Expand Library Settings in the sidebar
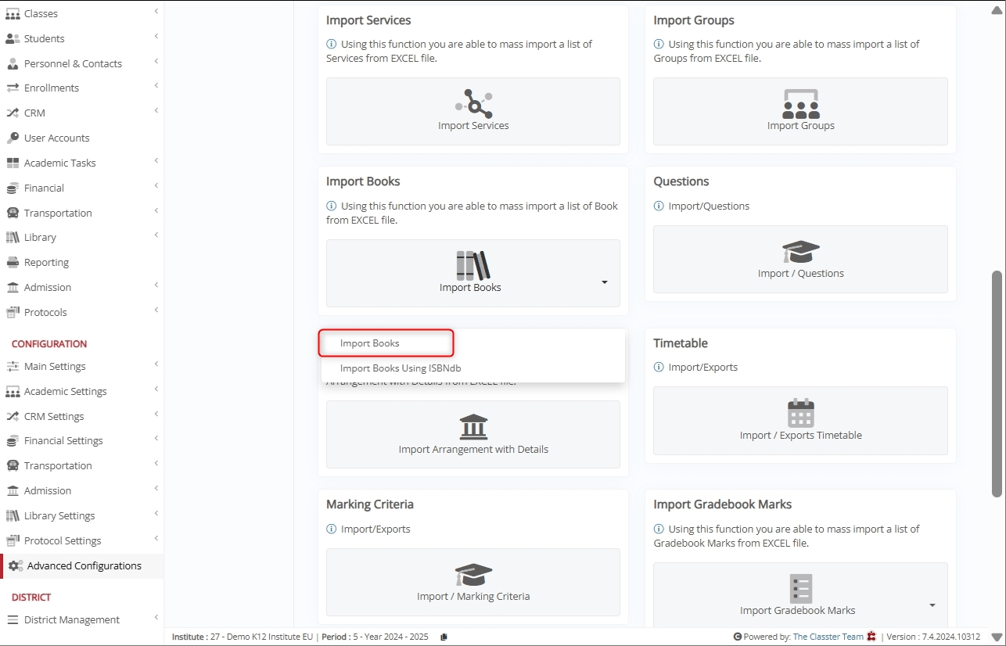1006x646 pixels. tap(59, 515)
